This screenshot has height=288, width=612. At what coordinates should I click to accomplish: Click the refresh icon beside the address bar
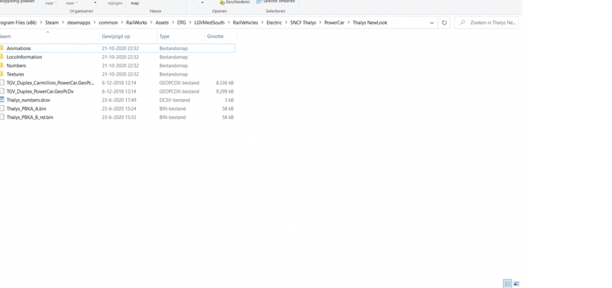(444, 23)
